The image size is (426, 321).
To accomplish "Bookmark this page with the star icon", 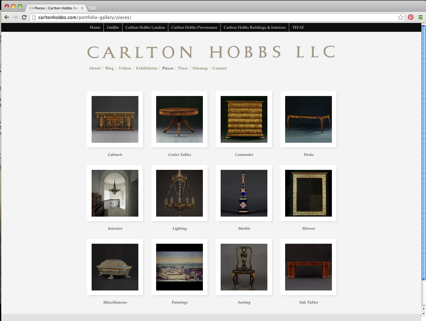I will pyautogui.click(x=401, y=17).
